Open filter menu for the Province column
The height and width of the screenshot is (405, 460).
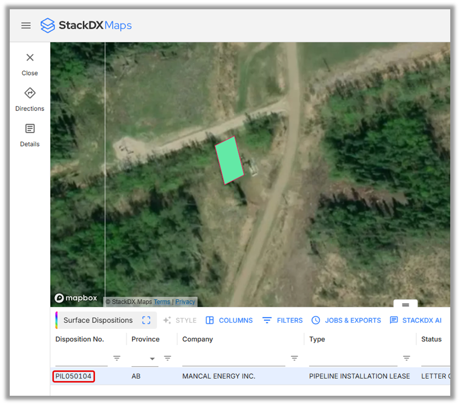point(167,358)
